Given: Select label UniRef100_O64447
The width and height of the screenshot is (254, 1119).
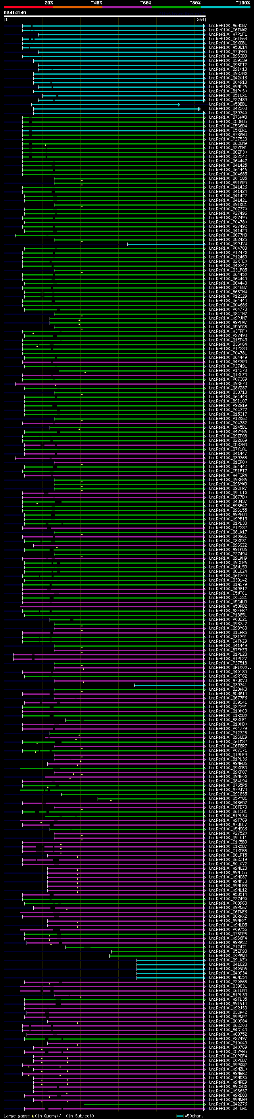Looking at the screenshot, I should click(228, 161).
